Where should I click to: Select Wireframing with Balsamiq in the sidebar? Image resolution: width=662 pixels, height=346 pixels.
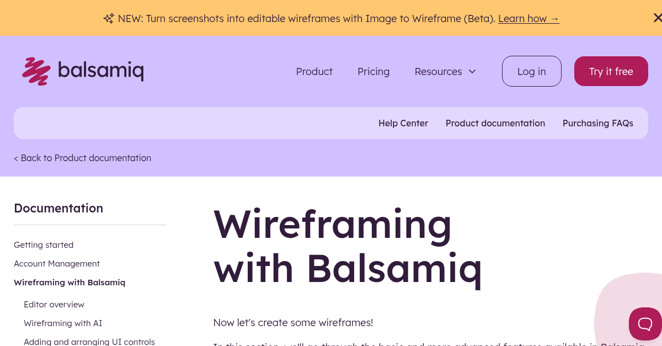coord(70,282)
